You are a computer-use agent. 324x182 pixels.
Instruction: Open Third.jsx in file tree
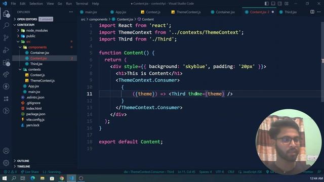pyautogui.click(x=36, y=64)
